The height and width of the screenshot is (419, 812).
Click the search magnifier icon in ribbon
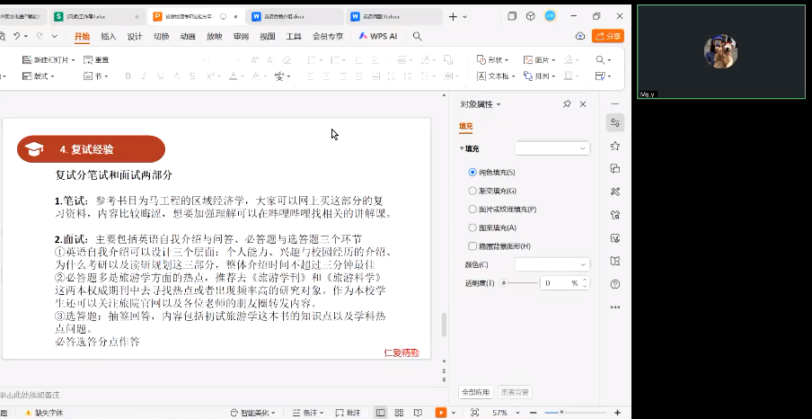[417, 36]
